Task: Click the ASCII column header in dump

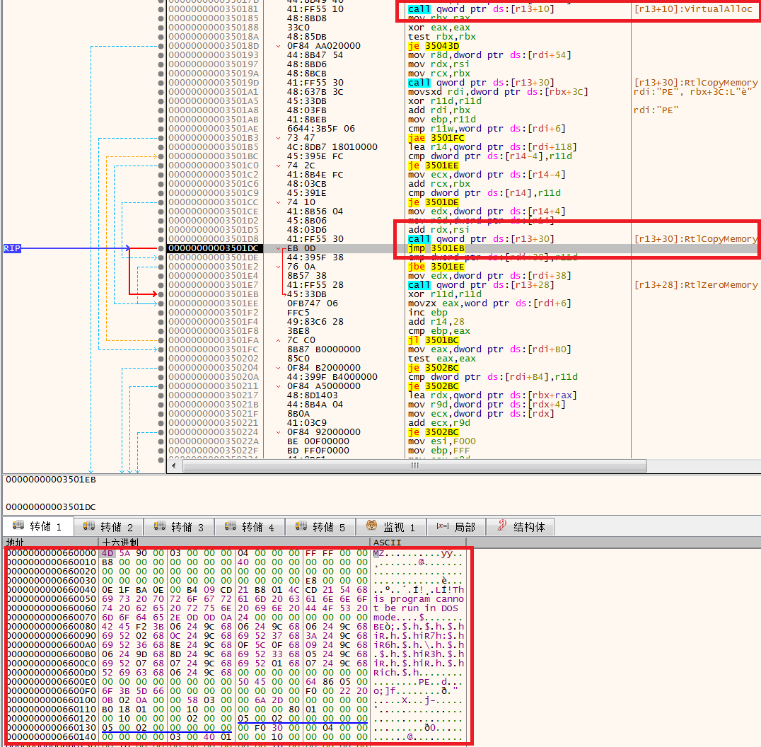Action: coord(387,543)
